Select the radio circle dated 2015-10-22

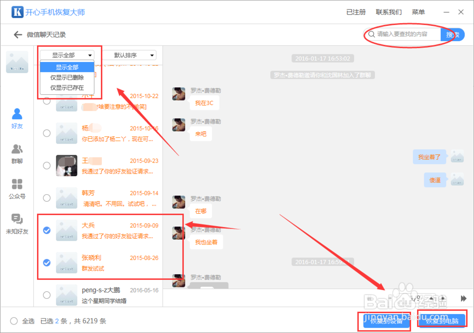click(x=46, y=101)
